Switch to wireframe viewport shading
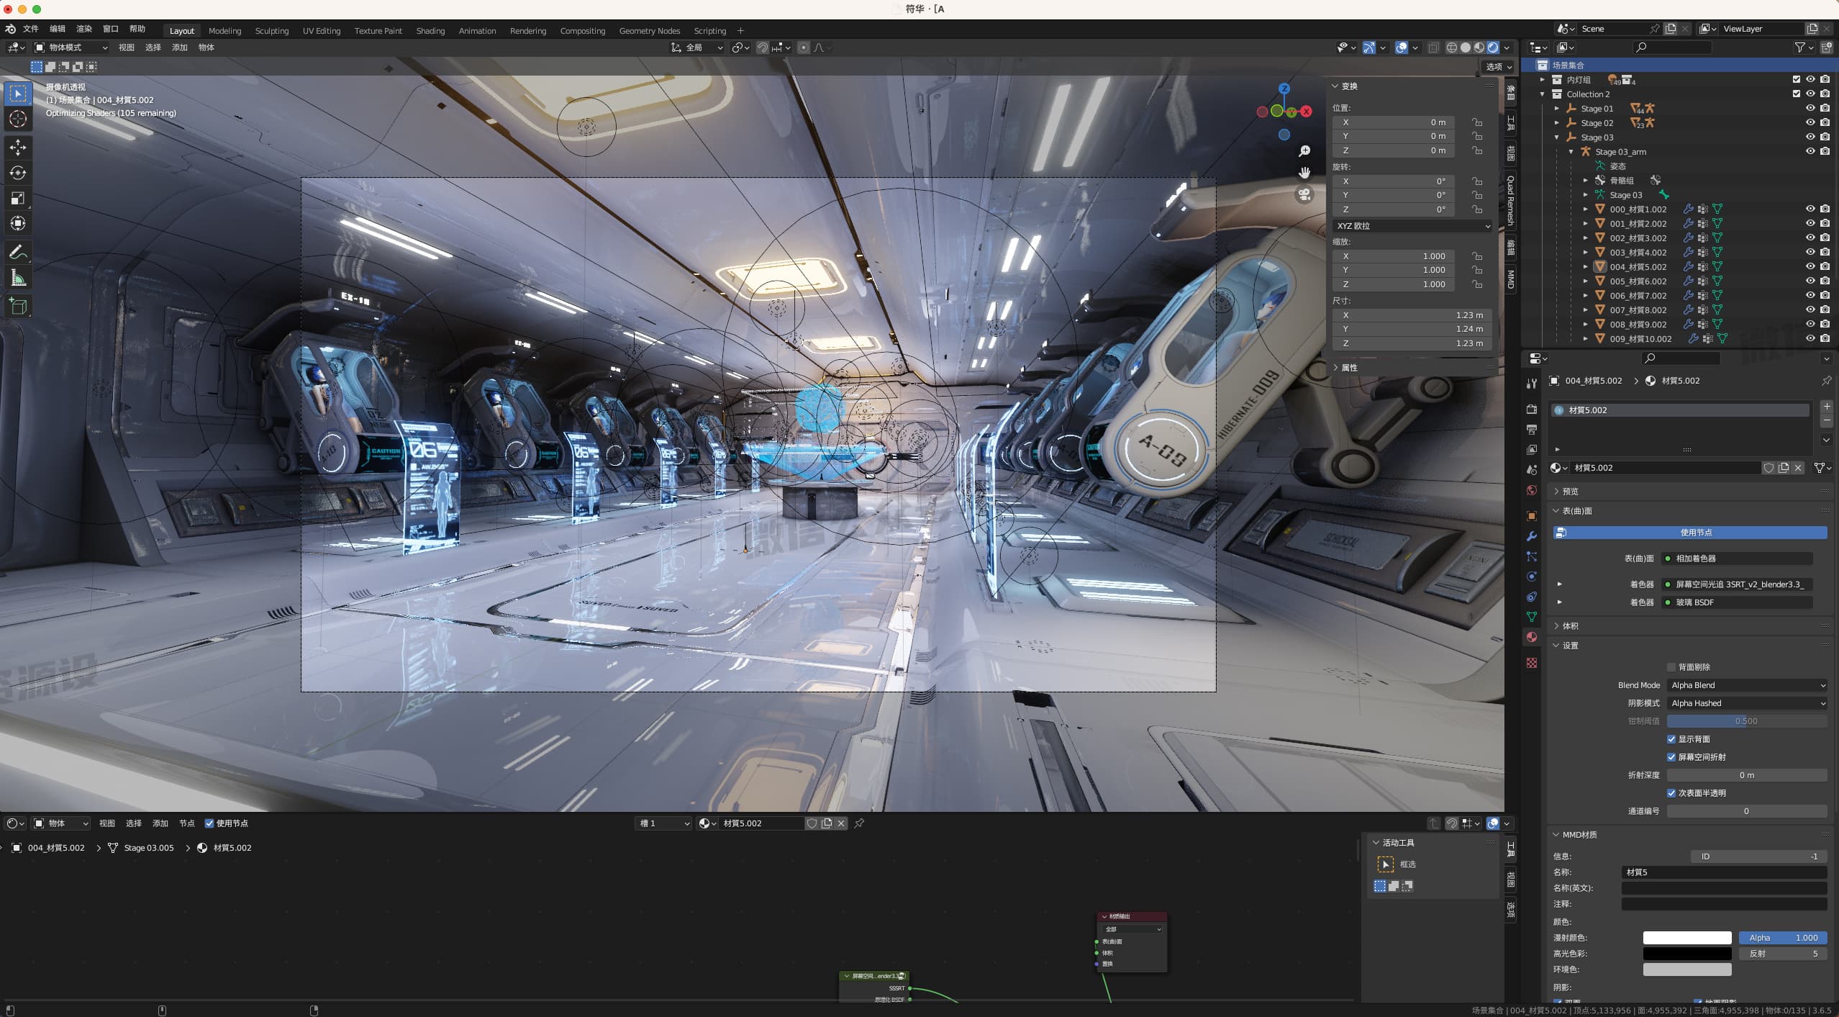Image resolution: width=1839 pixels, height=1017 pixels. tap(1452, 48)
